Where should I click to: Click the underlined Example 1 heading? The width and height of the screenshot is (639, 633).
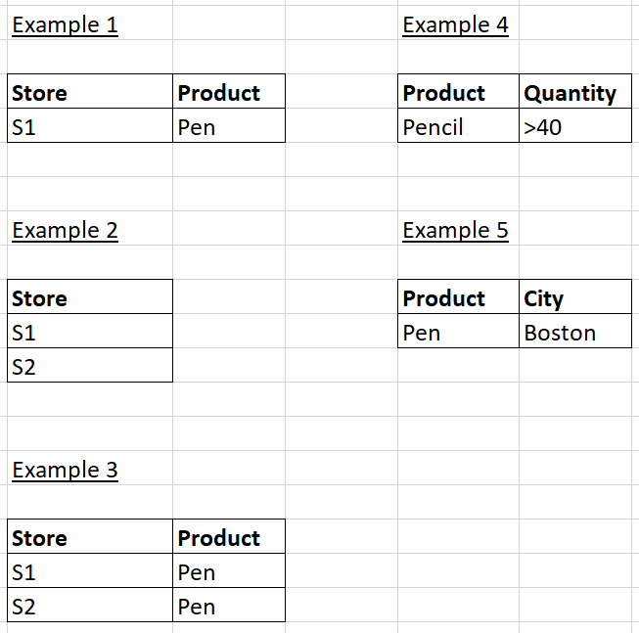click(x=65, y=24)
